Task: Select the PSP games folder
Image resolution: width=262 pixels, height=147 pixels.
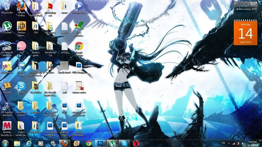Action: (50, 28)
